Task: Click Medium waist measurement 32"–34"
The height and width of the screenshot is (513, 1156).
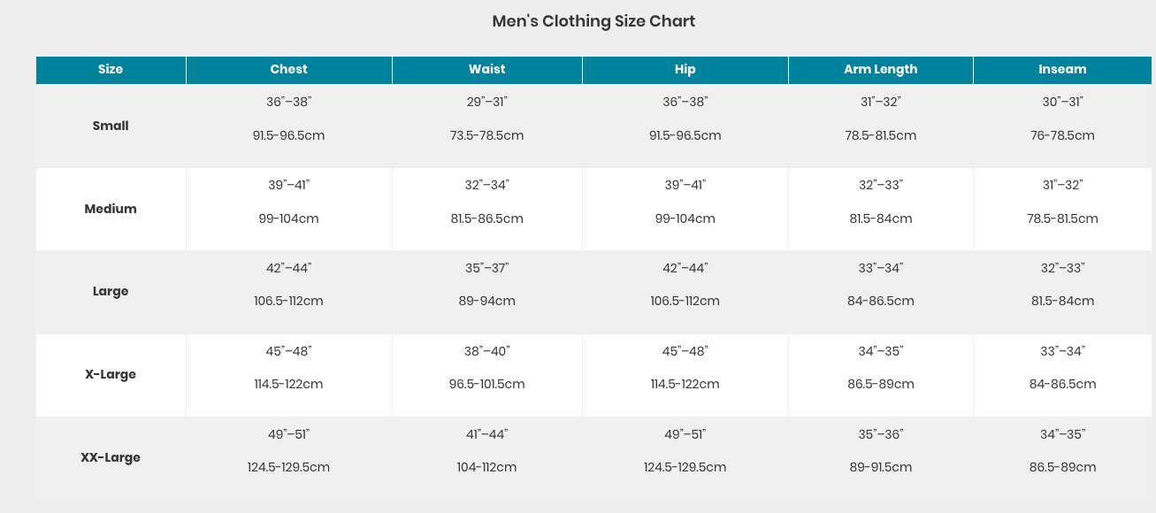Action: click(486, 185)
